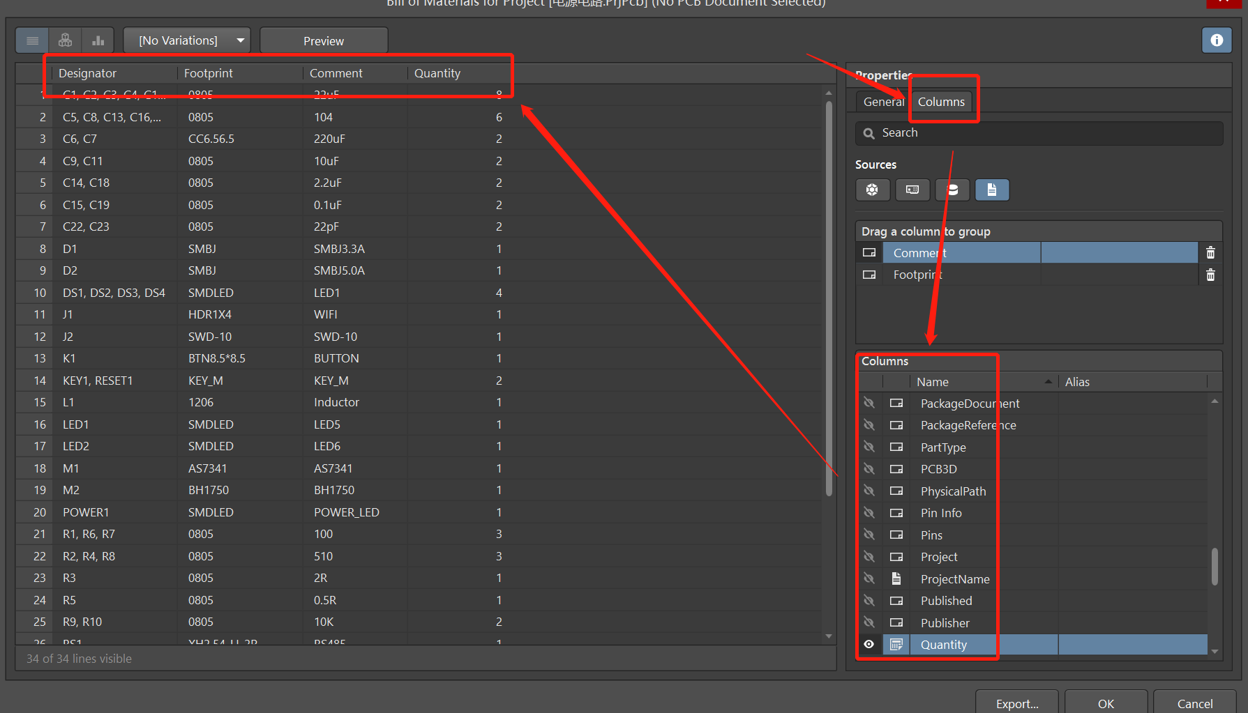Click the Export... button
The height and width of the screenshot is (713, 1248).
point(1017,703)
